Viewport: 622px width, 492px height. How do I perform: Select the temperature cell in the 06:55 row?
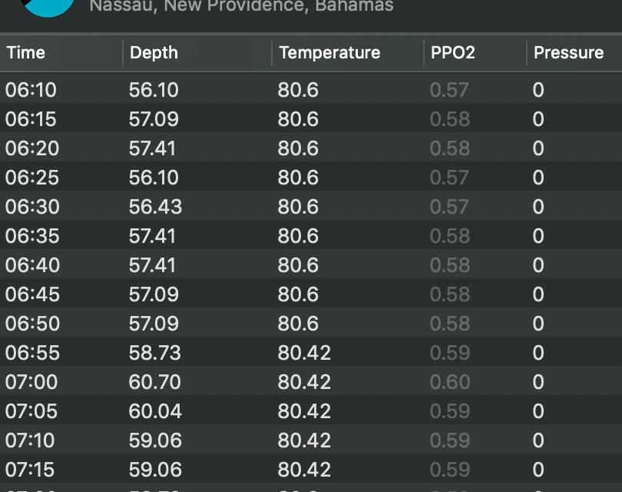click(x=304, y=353)
